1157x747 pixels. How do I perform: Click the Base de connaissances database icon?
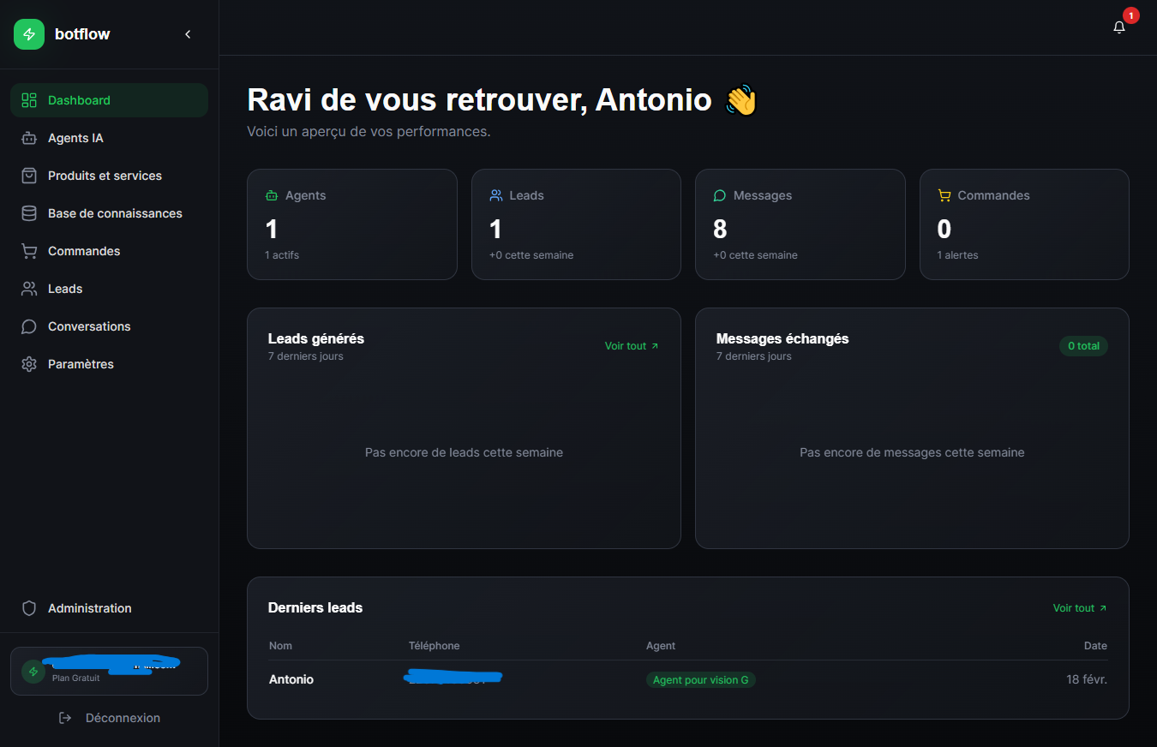[x=29, y=213]
